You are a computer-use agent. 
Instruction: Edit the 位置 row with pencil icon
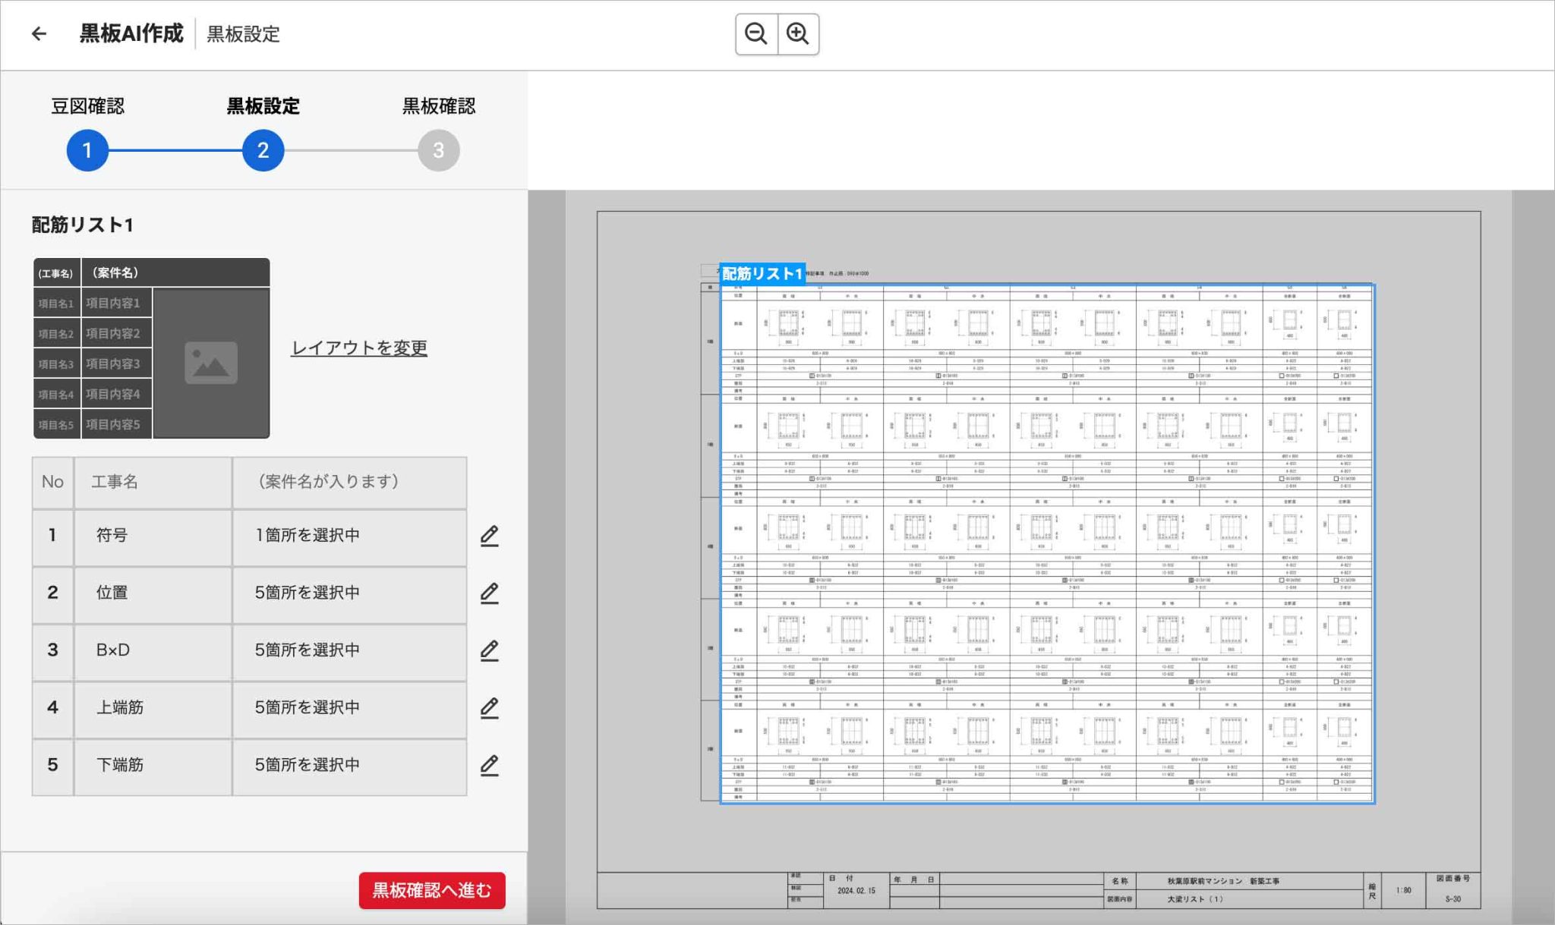490,593
